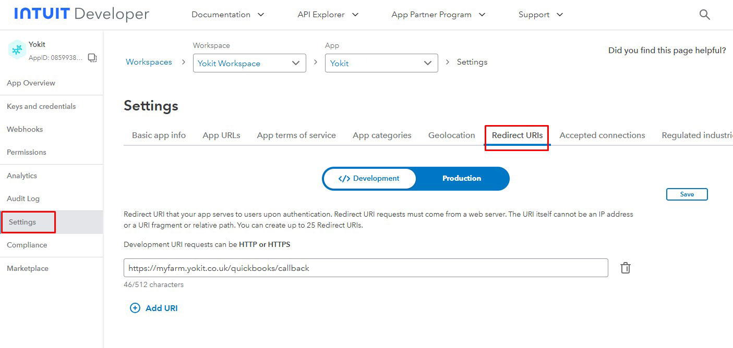Click the Yokit app name in sidebar
Viewport: 733px width, 348px height.
coord(37,45)
